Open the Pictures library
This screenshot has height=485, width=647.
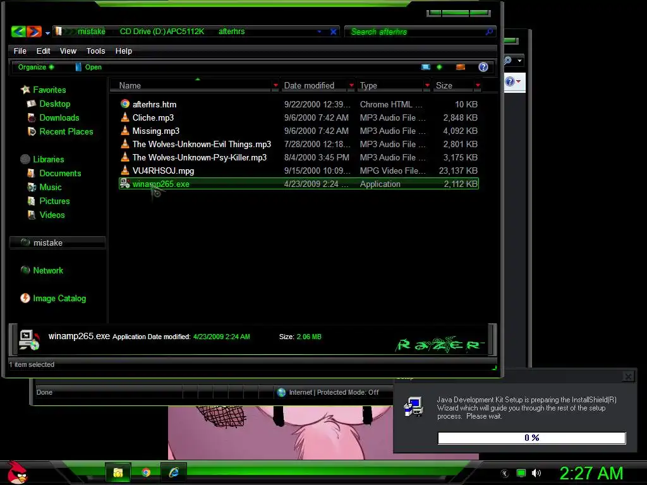point(54,201)
